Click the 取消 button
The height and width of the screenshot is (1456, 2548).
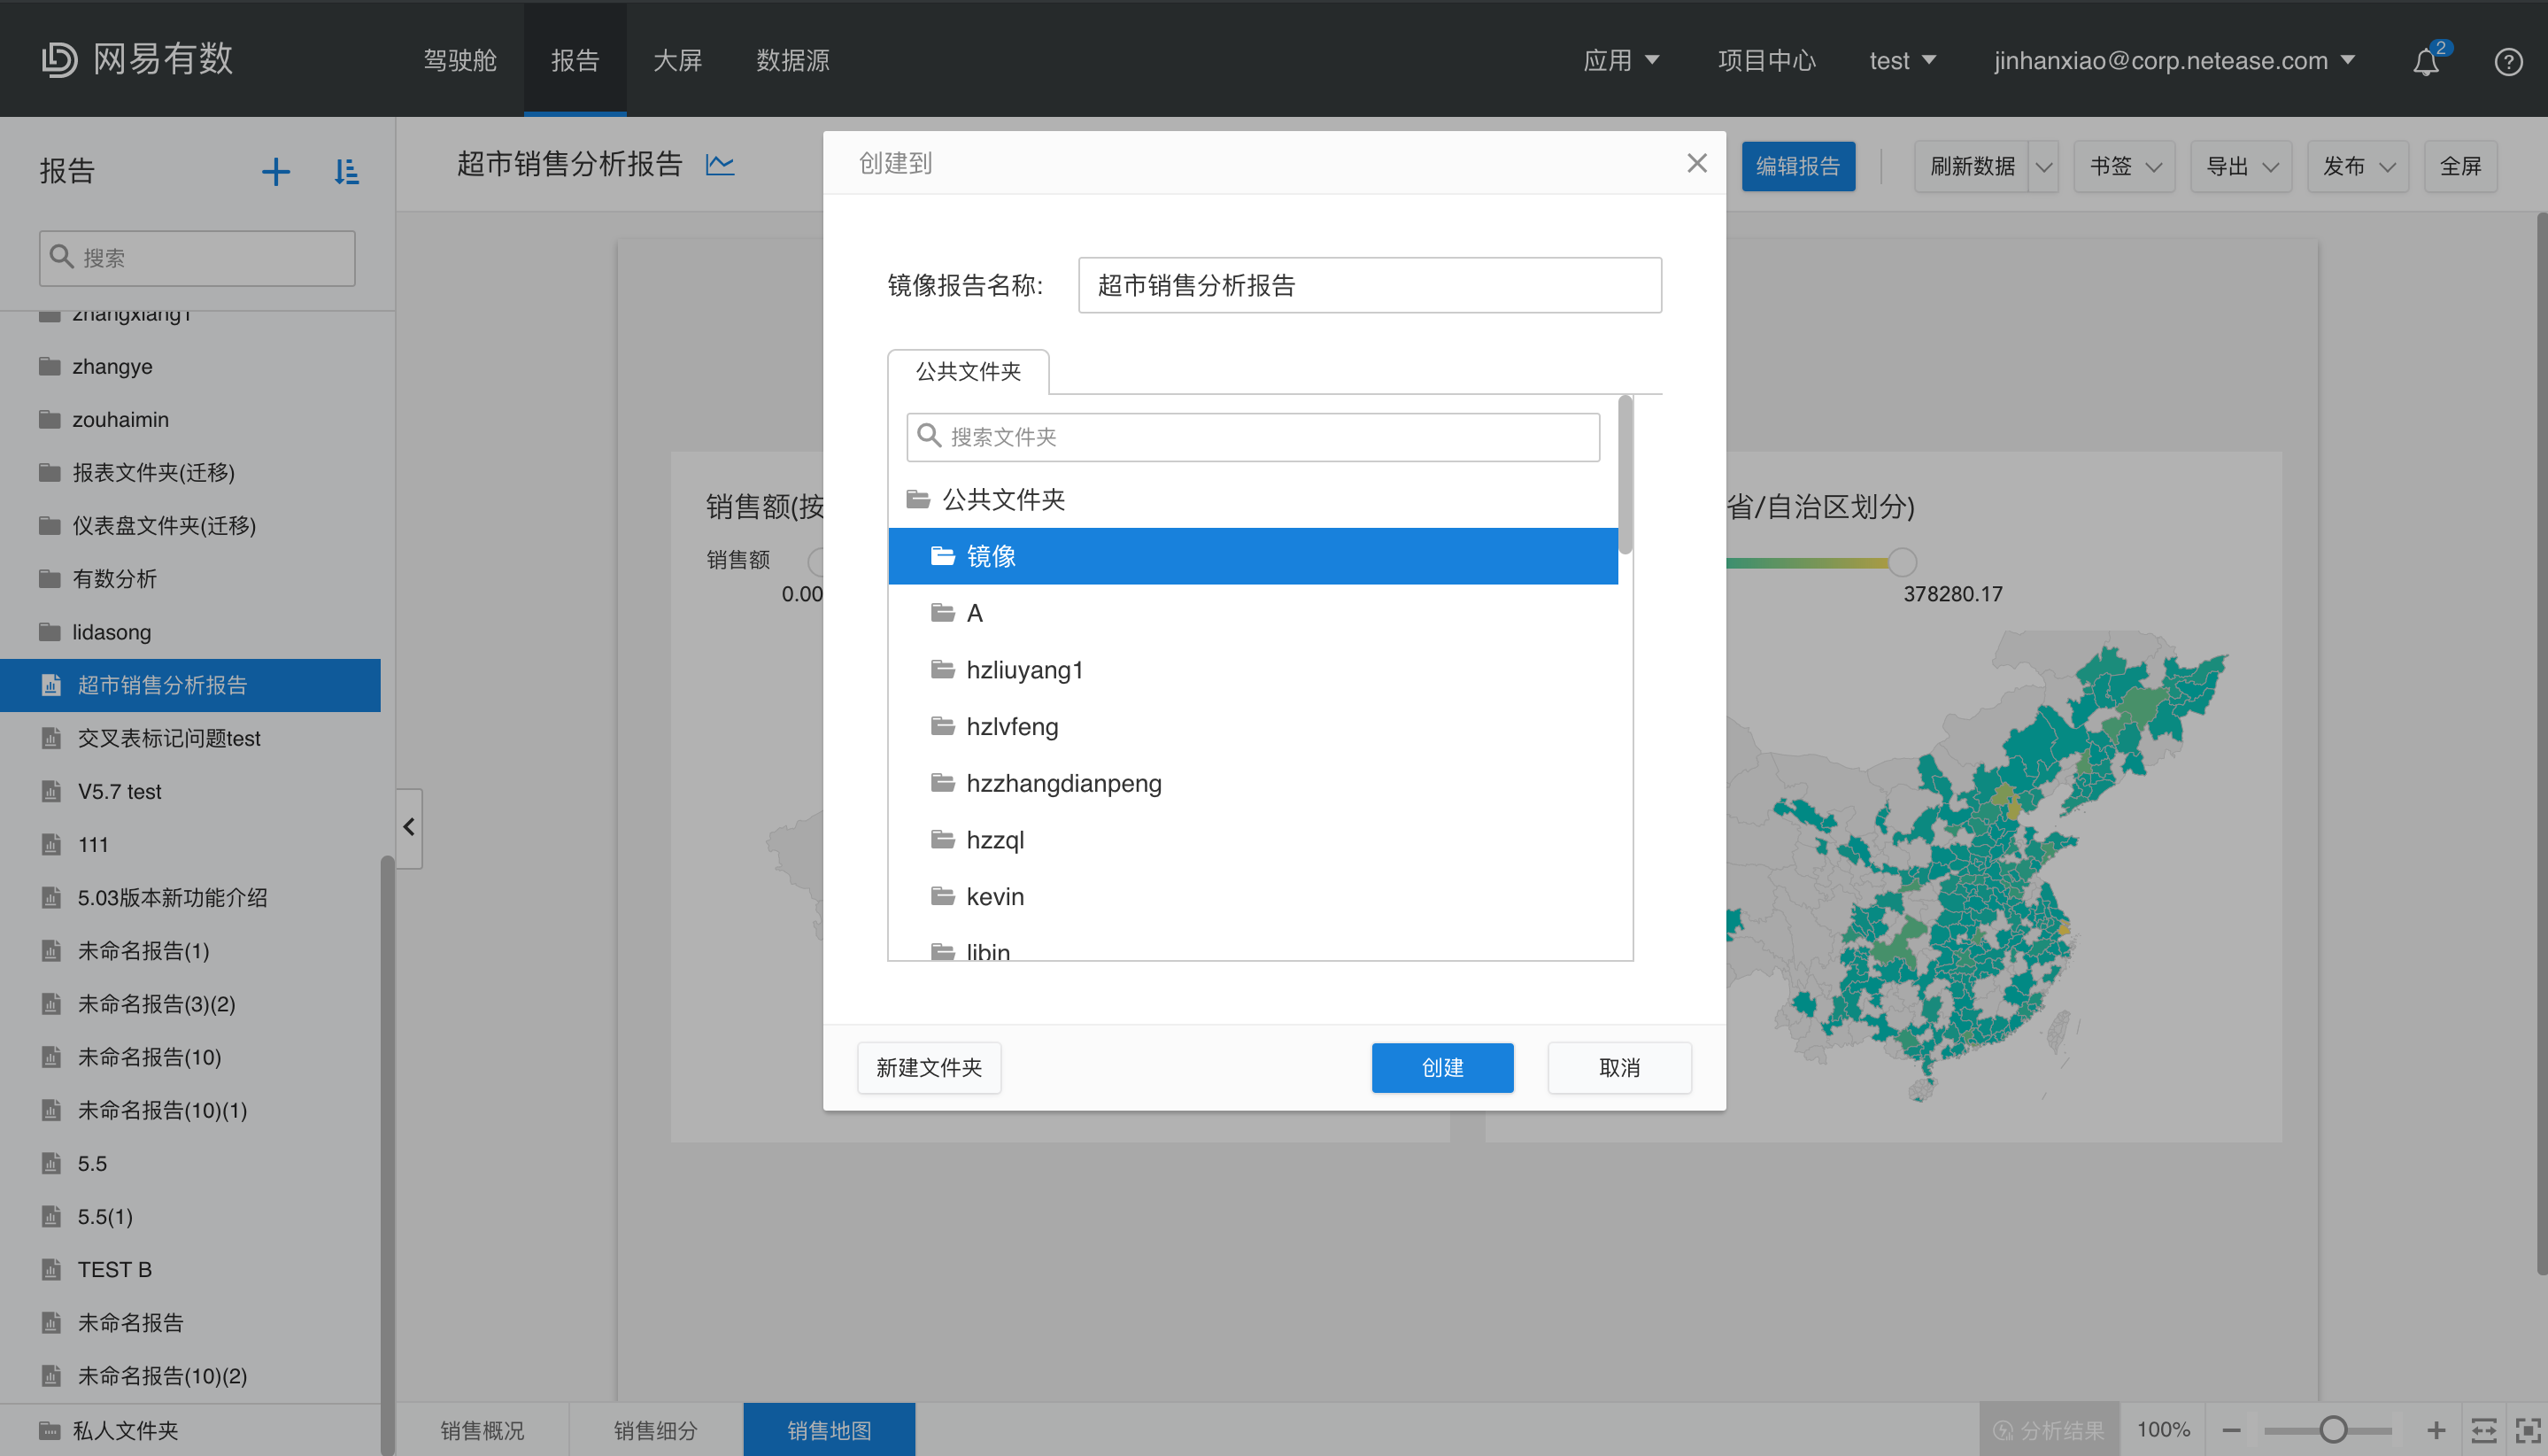point(1619,1068)
